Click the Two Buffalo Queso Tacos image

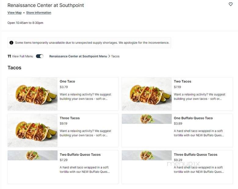32,155
